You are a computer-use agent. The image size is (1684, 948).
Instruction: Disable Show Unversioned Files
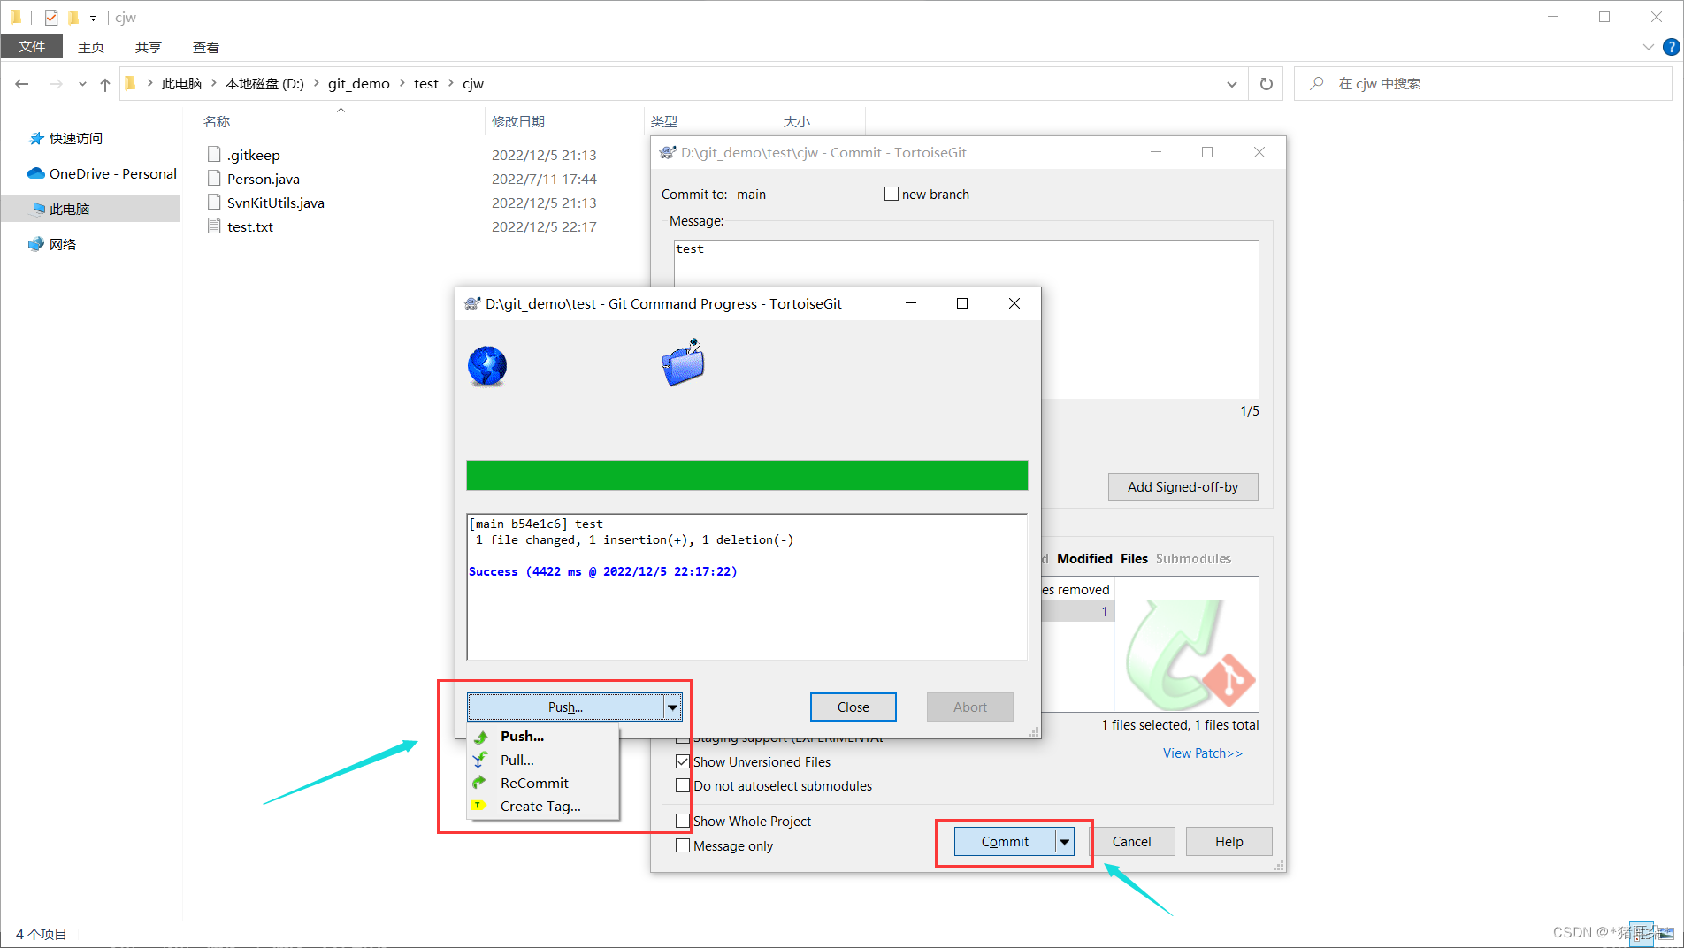[683, 761]
